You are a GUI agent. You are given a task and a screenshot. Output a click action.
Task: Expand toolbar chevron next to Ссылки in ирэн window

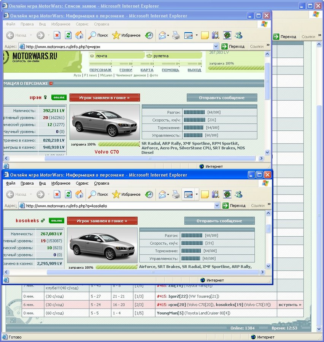tap(268, 45)
